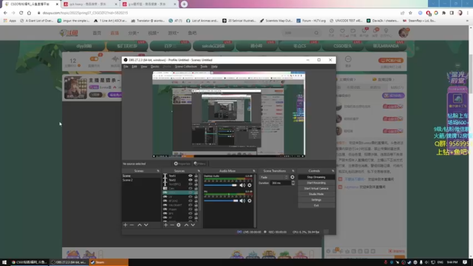Open OBS Help menu
Screen dimensions: 473x266
[x=214, y=66]
